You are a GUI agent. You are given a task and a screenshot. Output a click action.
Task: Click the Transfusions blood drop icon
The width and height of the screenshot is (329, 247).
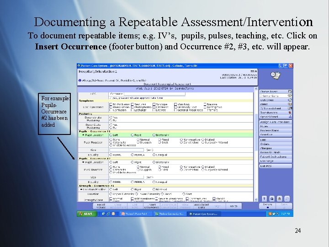click(x=290, y=113)
